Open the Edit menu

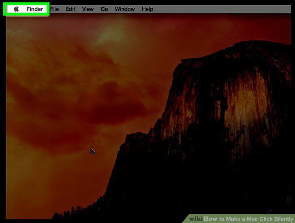pos(71,9)
